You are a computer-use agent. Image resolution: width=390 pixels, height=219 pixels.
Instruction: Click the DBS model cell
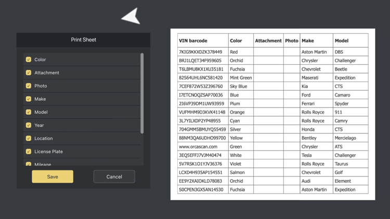tap(350, 52)
